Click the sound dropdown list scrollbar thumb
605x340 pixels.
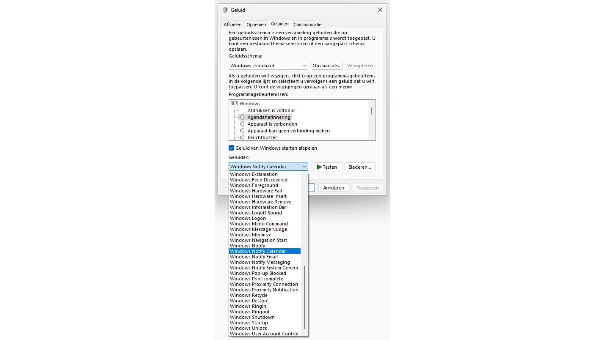(x=304, y=297)
